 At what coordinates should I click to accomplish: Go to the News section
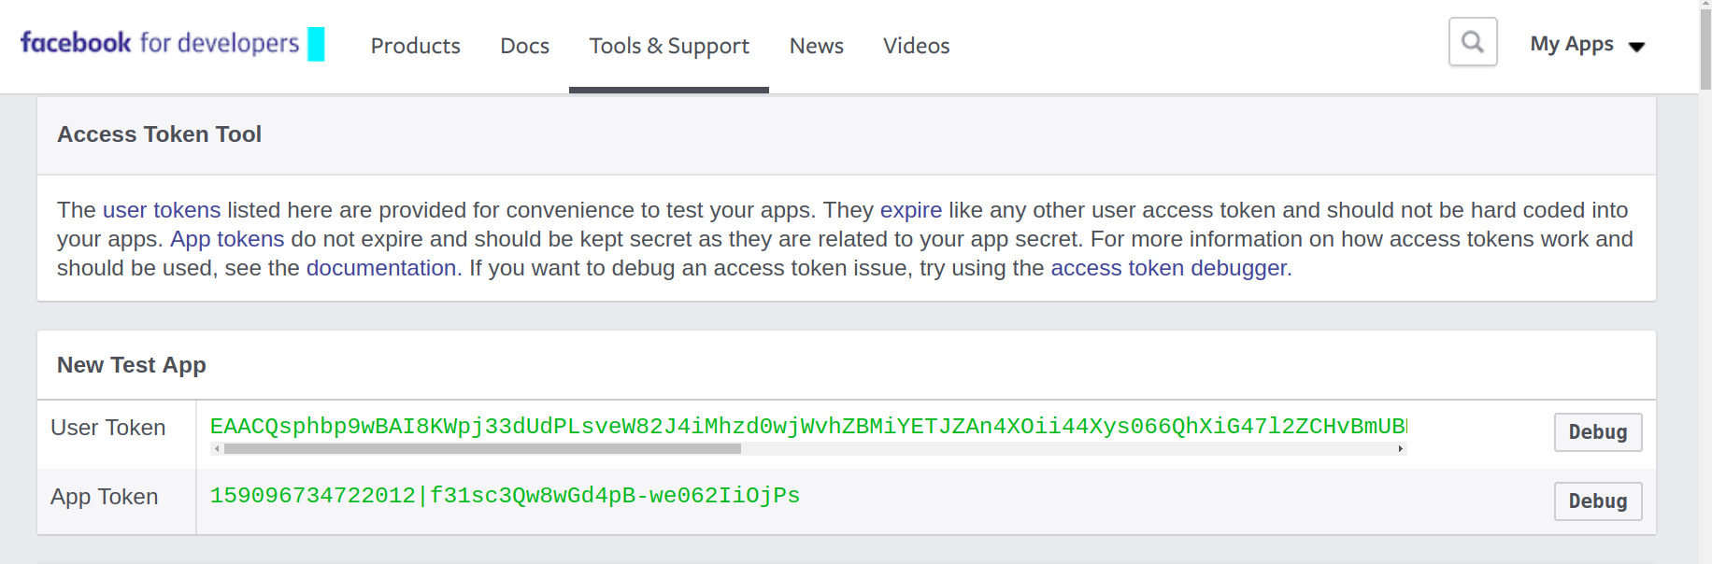click(x=816, y=46)
